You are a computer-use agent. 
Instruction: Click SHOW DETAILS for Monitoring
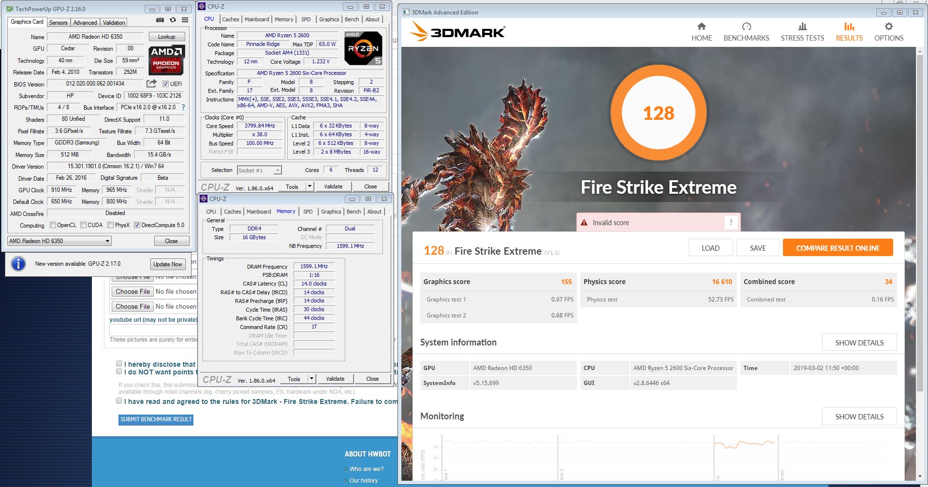click(859, 416)
